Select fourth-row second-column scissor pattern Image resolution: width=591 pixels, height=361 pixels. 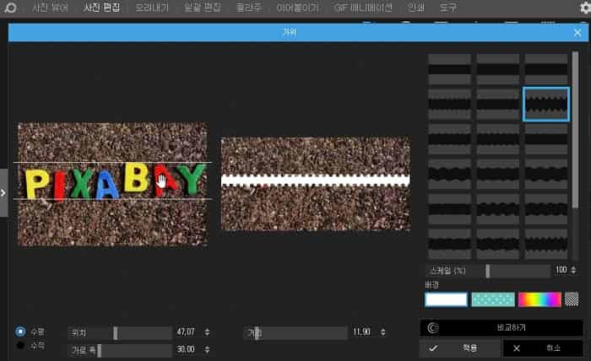pos(498,175)
